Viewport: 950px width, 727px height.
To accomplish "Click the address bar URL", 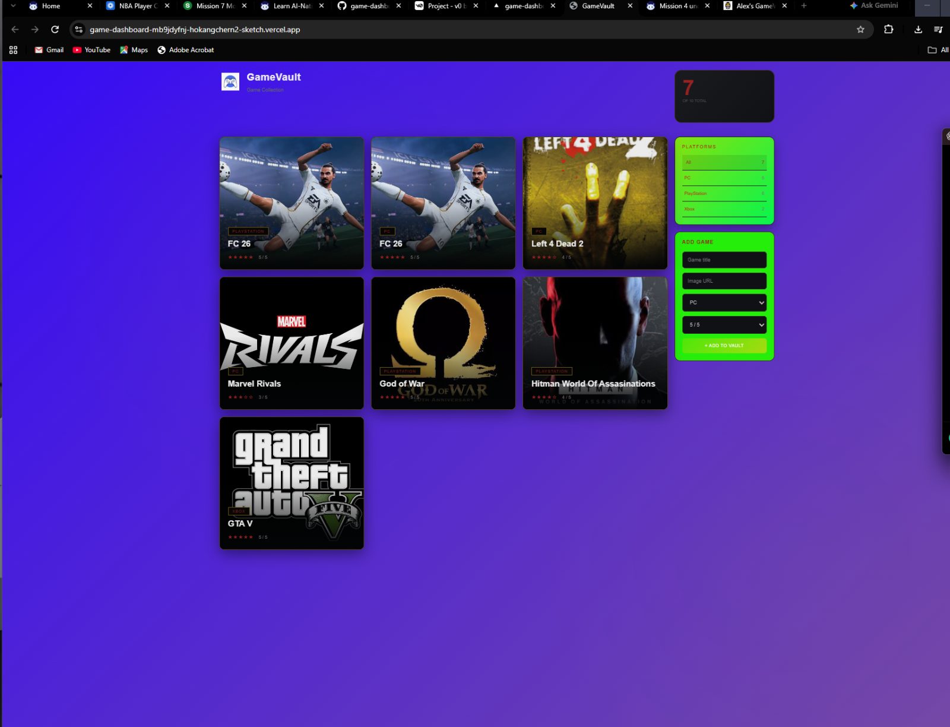I will [195, 29].
